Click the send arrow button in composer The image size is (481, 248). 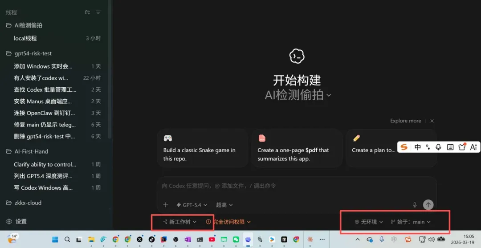click(428, 204)
